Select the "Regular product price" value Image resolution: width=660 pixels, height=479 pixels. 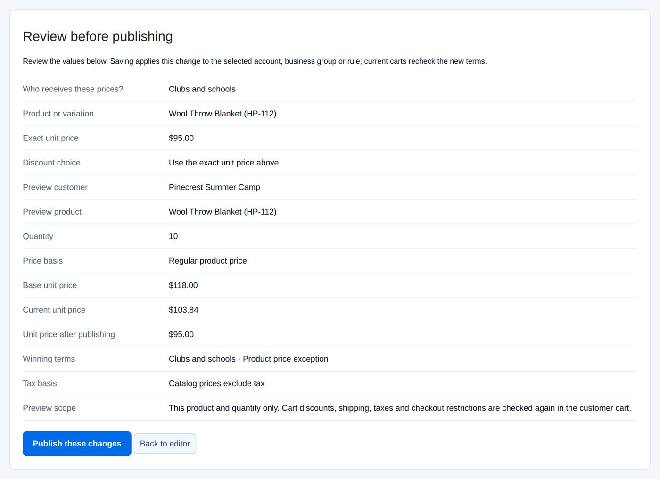[x=208, y=261]
